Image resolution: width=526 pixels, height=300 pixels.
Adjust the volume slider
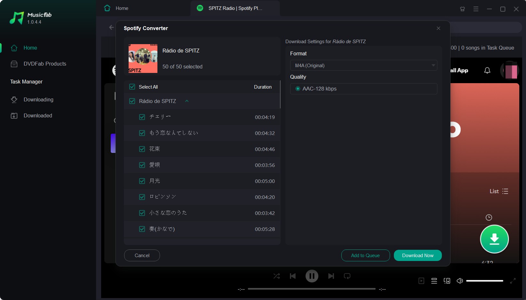[x=485, y=281]
